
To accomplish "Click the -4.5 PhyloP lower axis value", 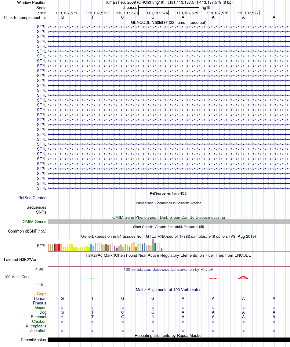I will pyautogui.click(x=40, y=285).
